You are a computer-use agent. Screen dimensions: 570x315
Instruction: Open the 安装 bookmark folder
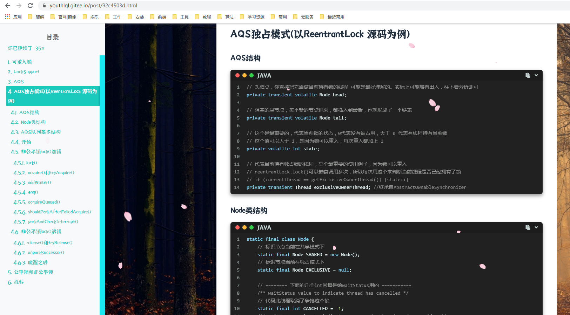(136, 17)
